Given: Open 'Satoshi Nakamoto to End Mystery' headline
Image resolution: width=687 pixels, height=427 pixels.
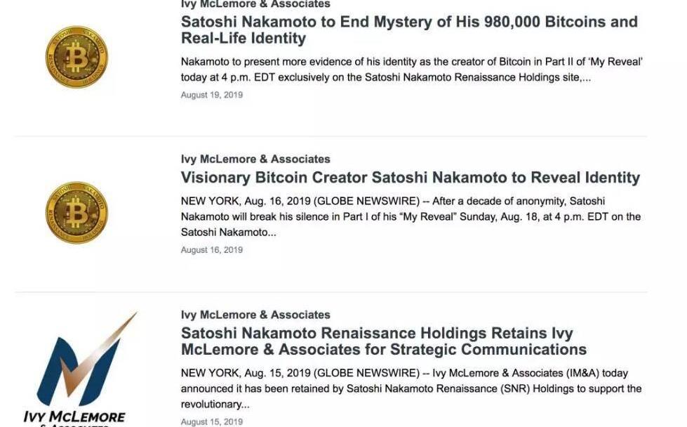Looking at the screenshot, I should coord(408,22).
